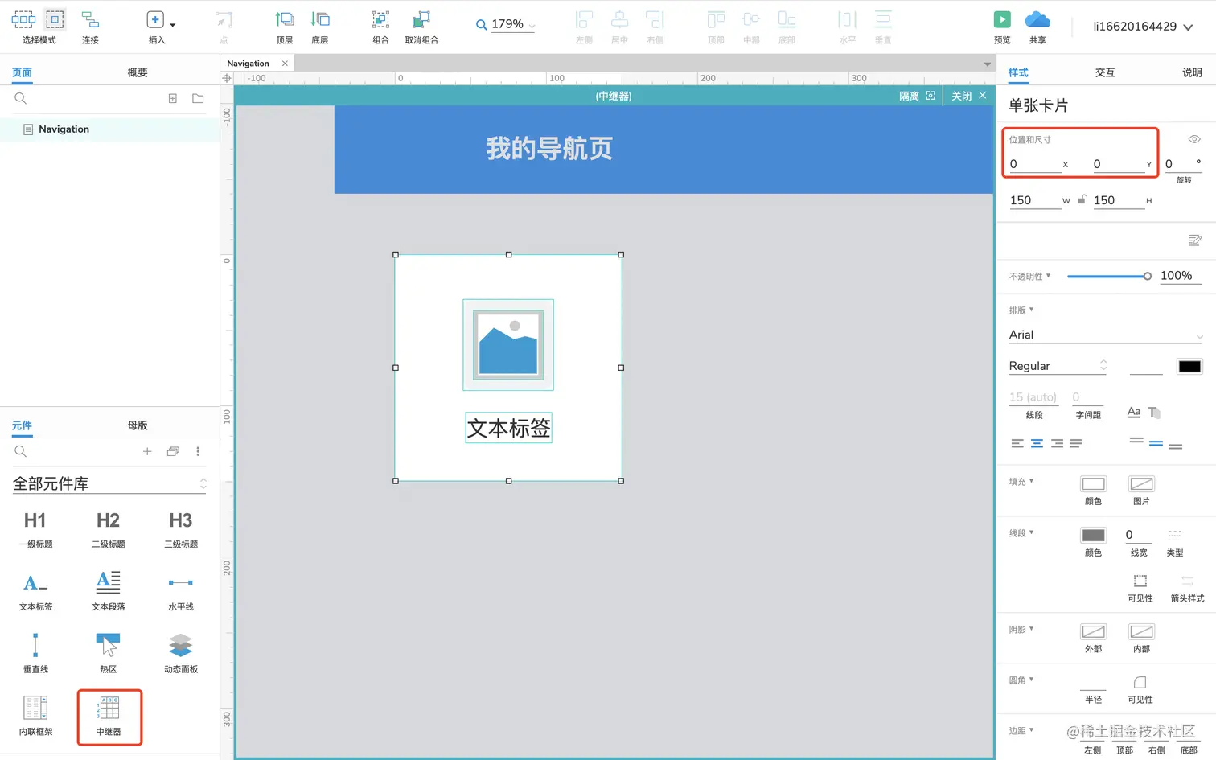Screen dimensions: 1216x760
Task: Set vertical alignment to middle
Action: point(1156,443)
